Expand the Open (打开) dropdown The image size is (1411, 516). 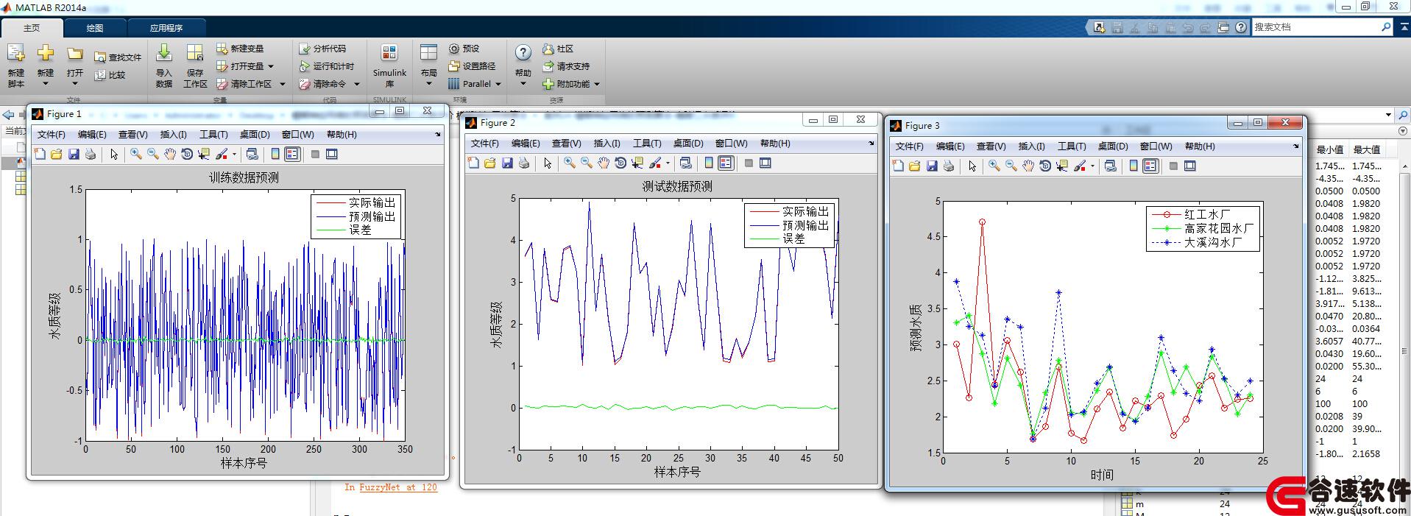(x=75, y=84)
